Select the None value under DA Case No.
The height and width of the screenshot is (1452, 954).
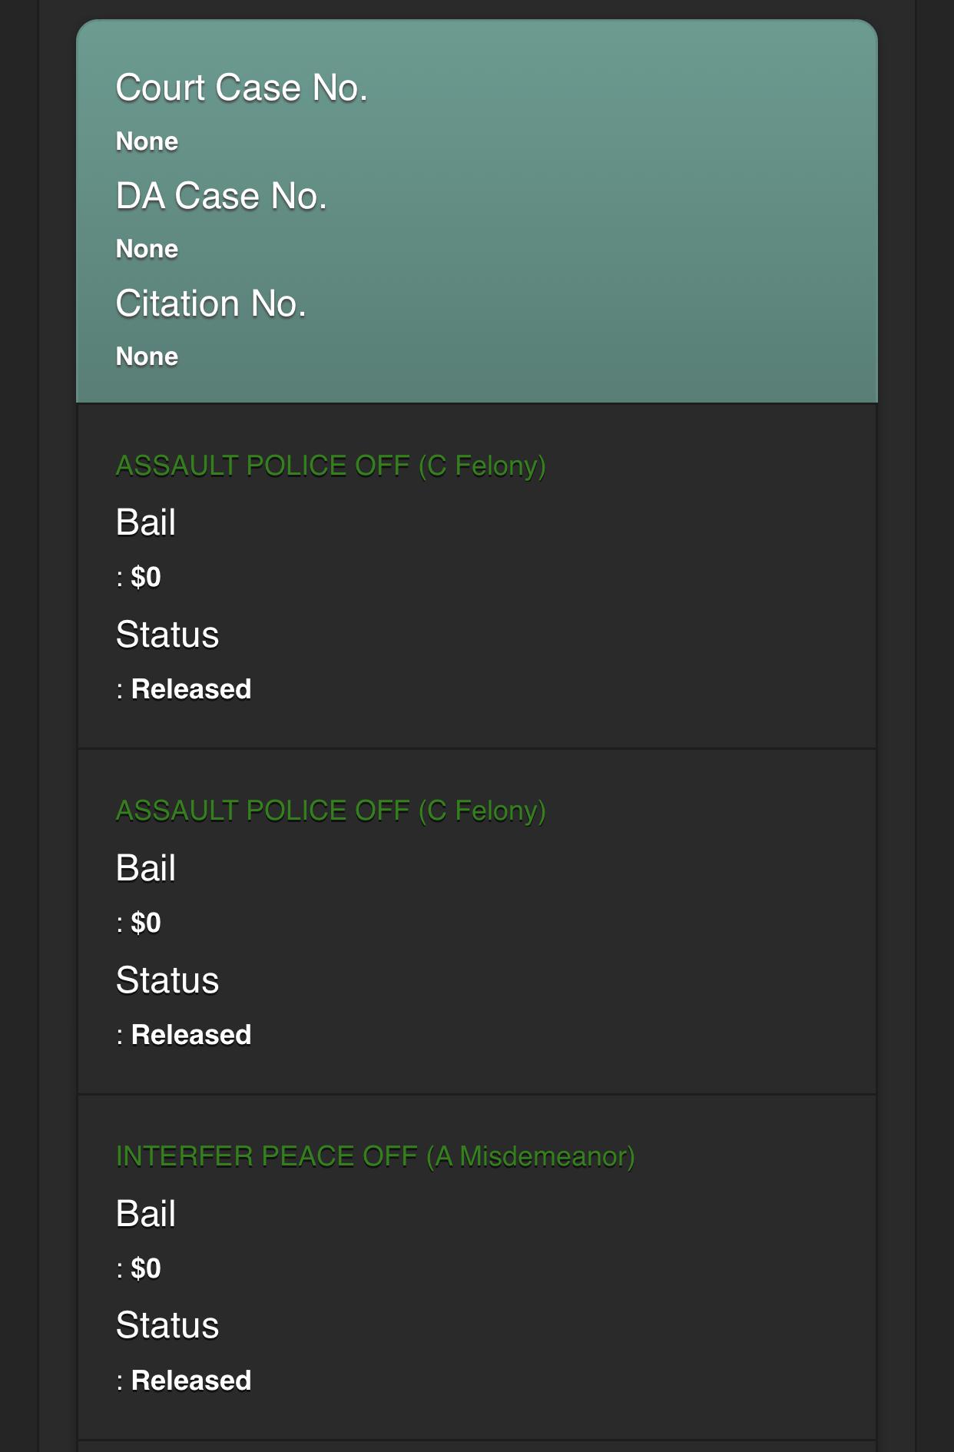point(147,249)
